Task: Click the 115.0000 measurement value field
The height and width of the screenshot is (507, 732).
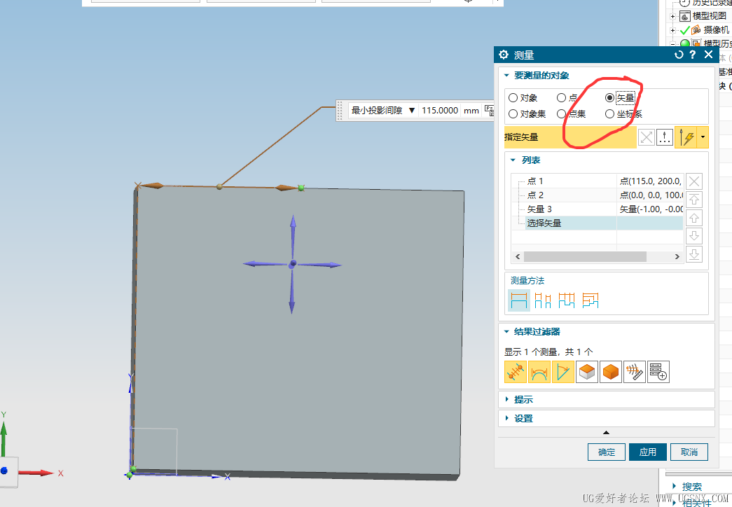Action: [439, 111]
